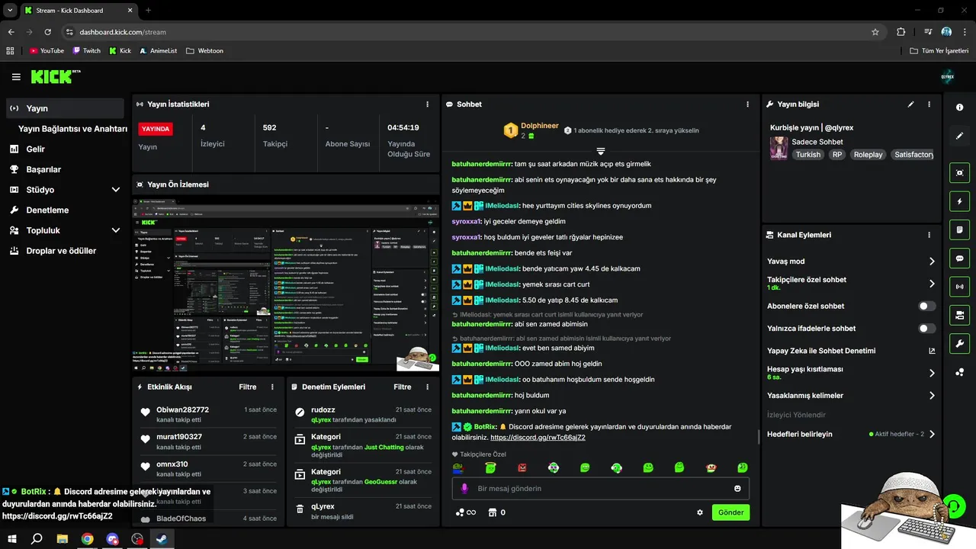976x549 pixels.
Task: Toggle the channel actions camera icon in sidebar
Action: click(959, 315)
